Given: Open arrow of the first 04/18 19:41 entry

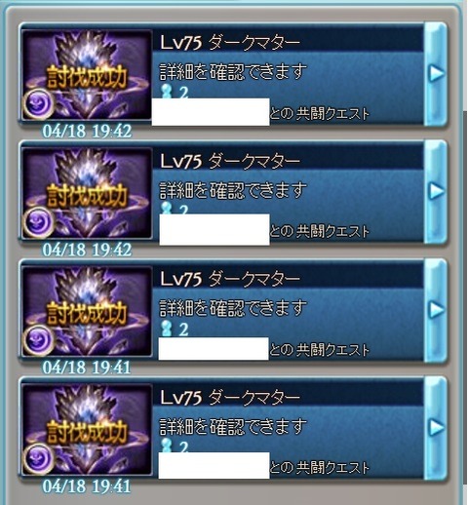Looking at the screenshot, I should point(436,309).
